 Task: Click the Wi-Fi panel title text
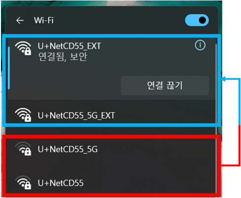pyautogui.click(x=44, y=20)
